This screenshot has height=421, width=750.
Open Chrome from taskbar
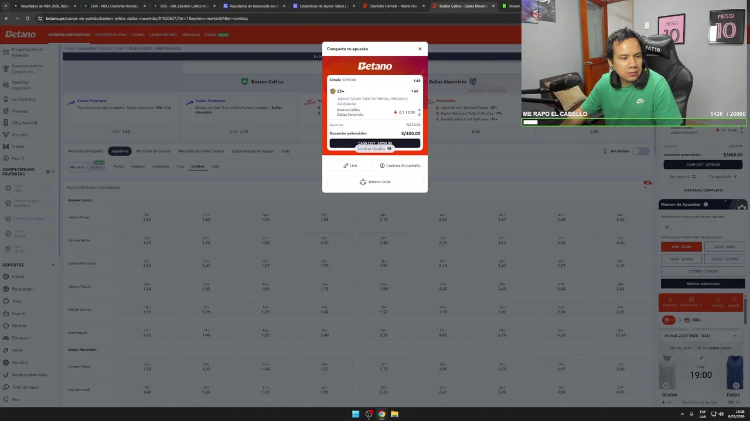point(381,414)
